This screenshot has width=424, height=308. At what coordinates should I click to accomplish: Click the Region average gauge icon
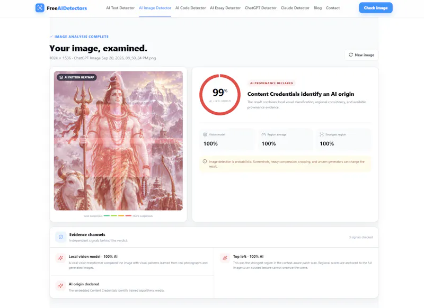click(x=263, y=134)
